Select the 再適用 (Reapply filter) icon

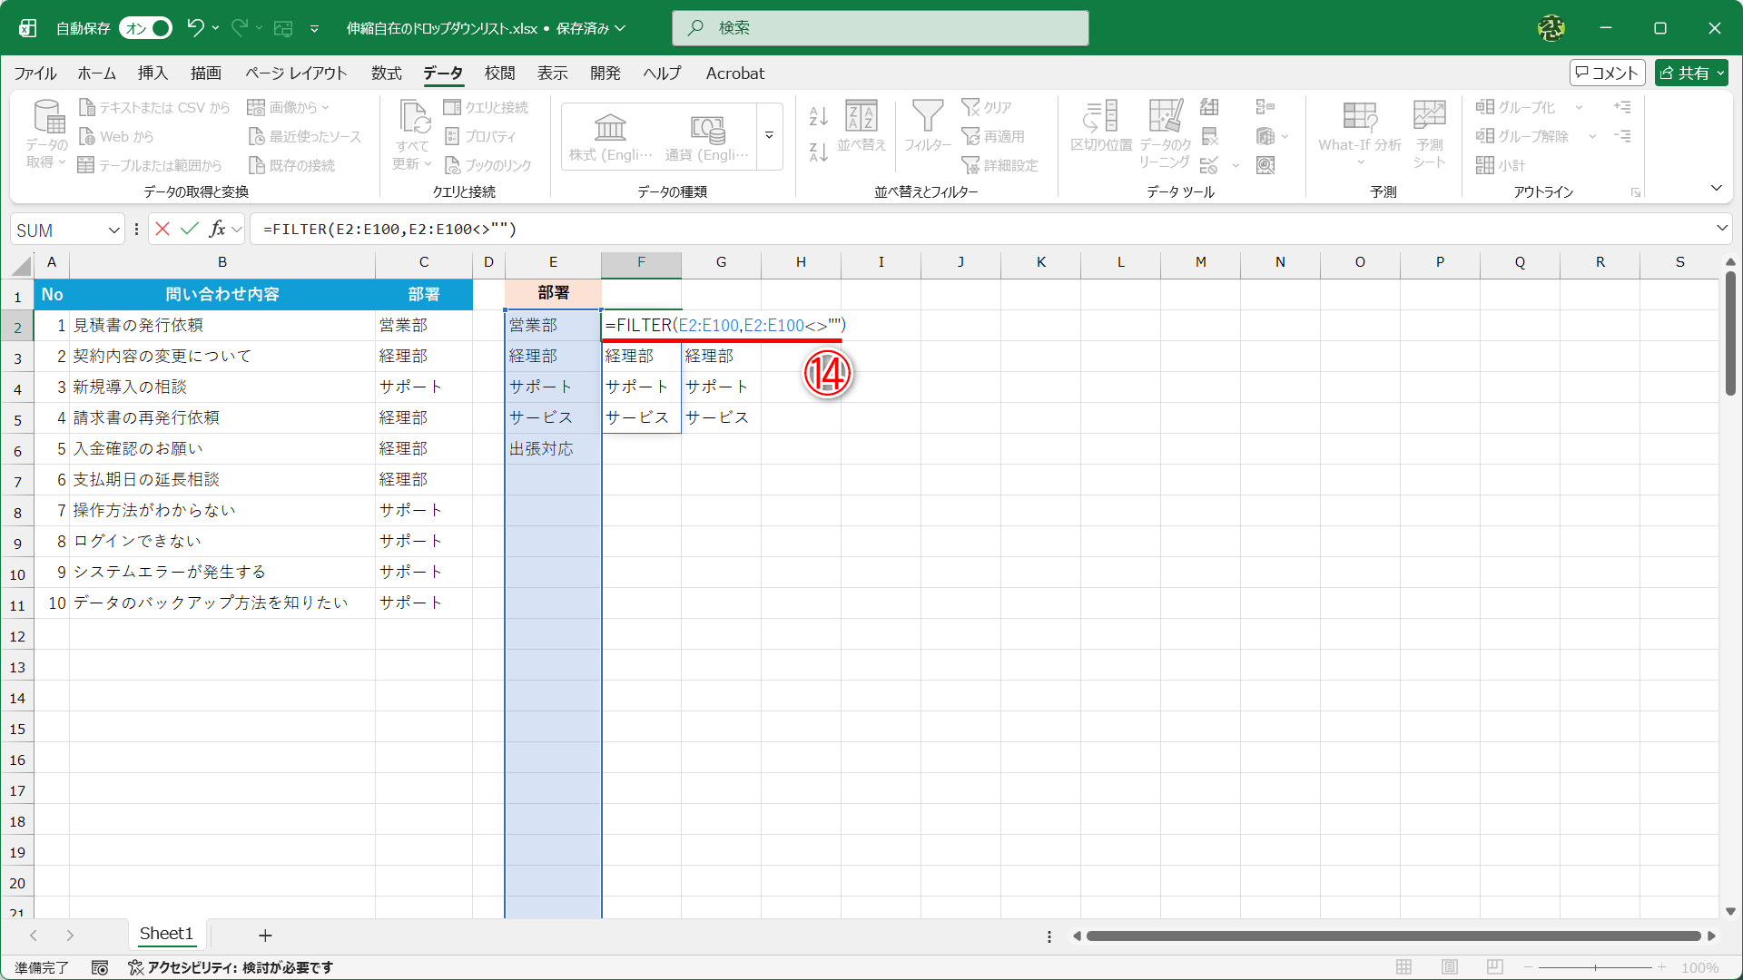995,136
